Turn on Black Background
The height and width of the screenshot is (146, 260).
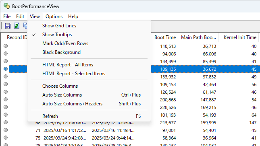pos(89,52)
